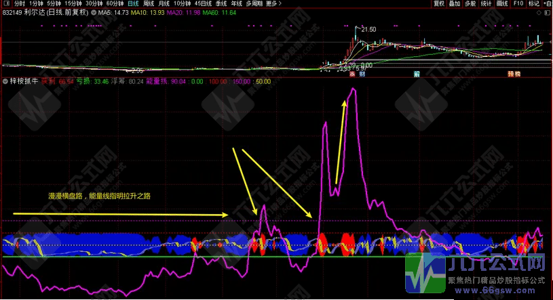553x300 pixels.
Task: Enable 多股 multi-stock view
Action: [470, 3]
